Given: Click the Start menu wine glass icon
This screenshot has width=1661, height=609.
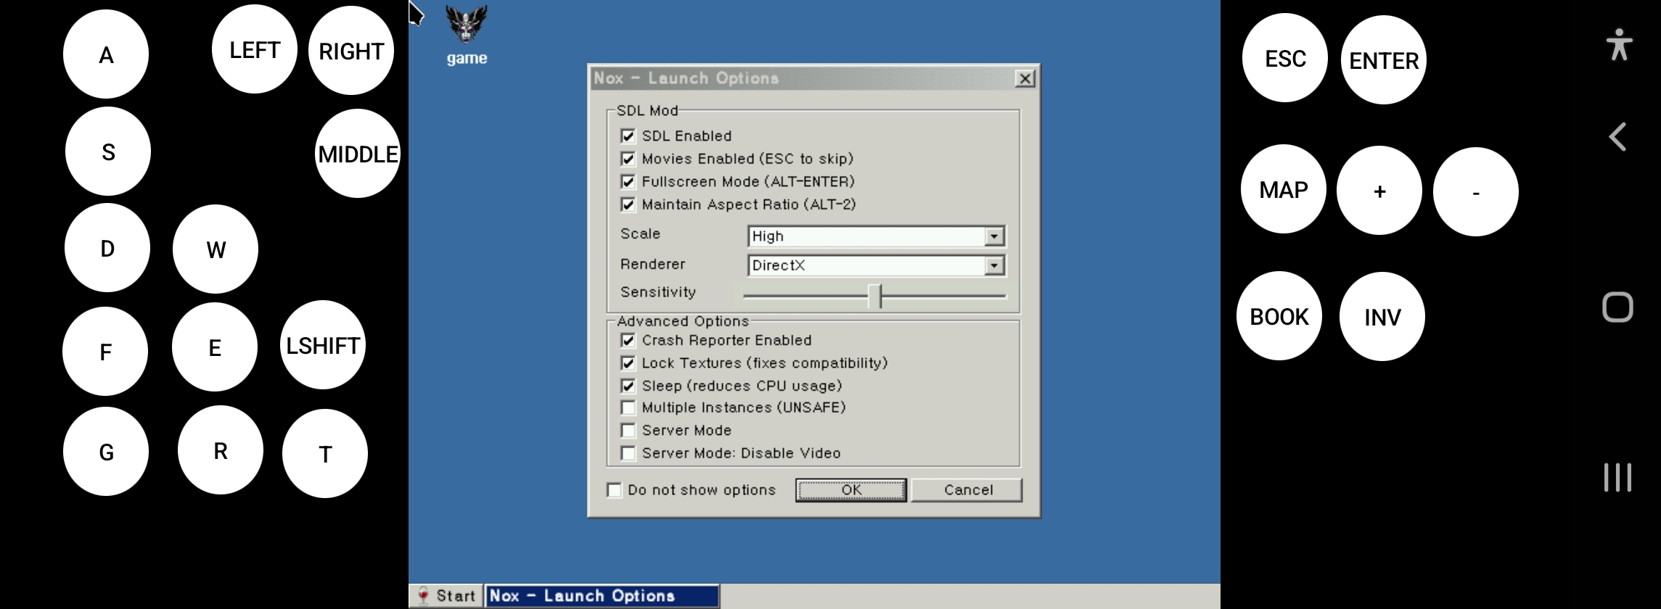Looking at the screenshot, I should [423, 596].
